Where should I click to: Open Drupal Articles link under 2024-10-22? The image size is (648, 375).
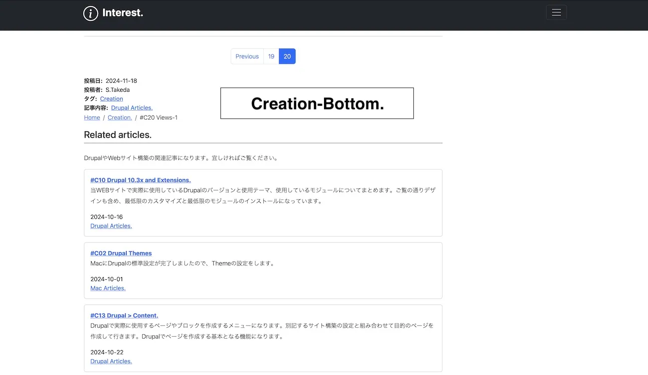coord(111,362)
